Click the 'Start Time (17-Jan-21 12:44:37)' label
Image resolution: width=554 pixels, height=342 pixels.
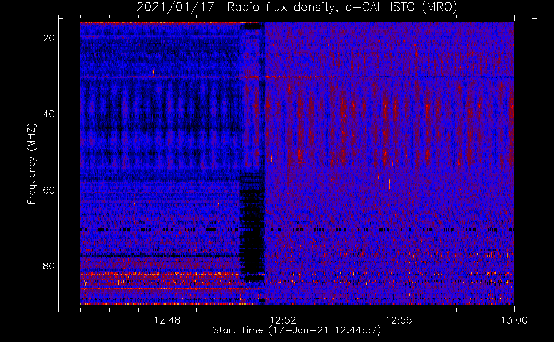[x=297, y=330]
